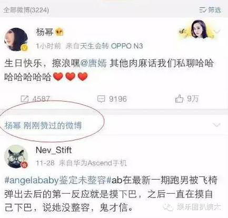Expand the chevron on 刚刚赞过的微博 row
Image resolution: width=228 pixels, height=218 pixels.
[x=216, y=125]
